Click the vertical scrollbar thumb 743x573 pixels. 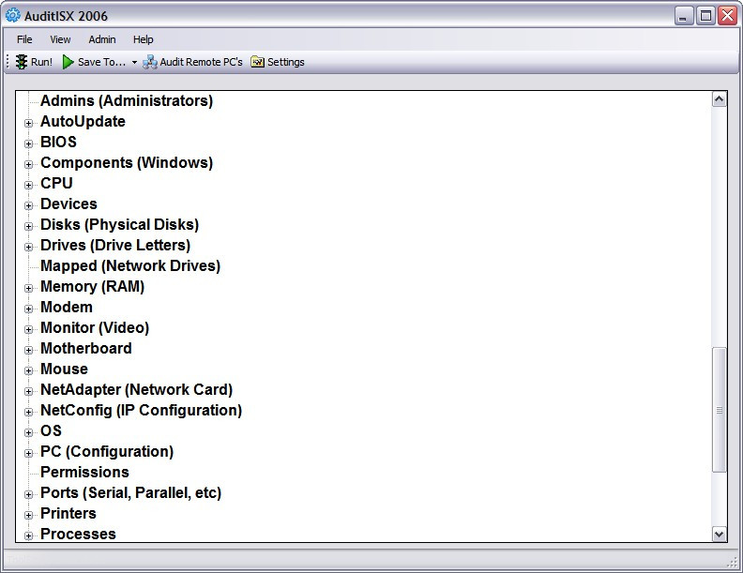point(719,410)
